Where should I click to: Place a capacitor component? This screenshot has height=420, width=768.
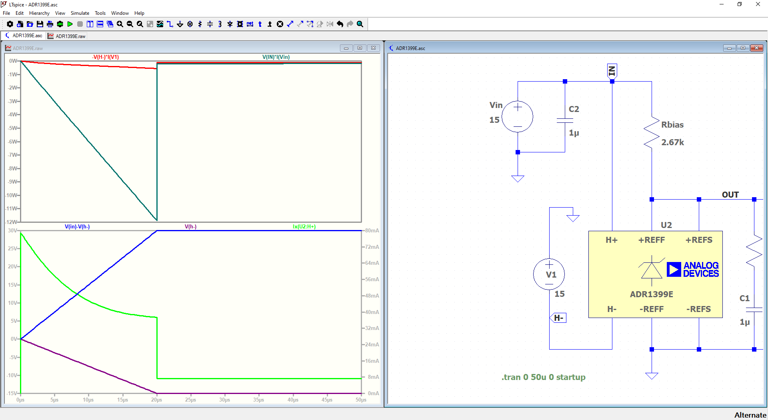pos(210,24)
